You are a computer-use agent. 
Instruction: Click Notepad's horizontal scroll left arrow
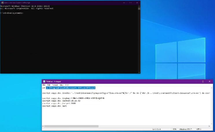click(43, 126)
